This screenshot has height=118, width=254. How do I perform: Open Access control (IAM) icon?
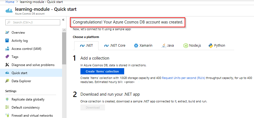[x=7, y=49]
